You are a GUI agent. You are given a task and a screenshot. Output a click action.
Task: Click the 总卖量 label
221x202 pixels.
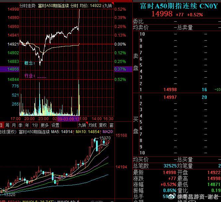pos(185,27)
